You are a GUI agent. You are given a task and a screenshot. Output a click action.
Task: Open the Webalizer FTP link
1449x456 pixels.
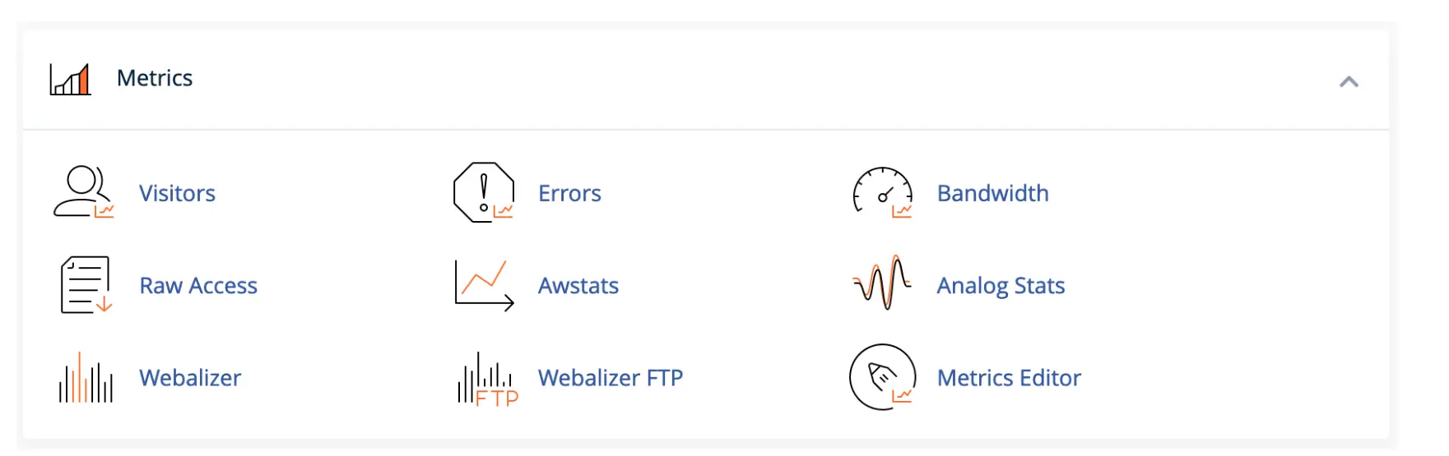coord(611,378)
